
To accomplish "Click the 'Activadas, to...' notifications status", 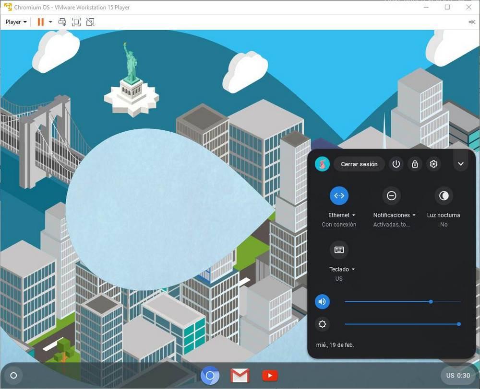I will coord(391,224).
